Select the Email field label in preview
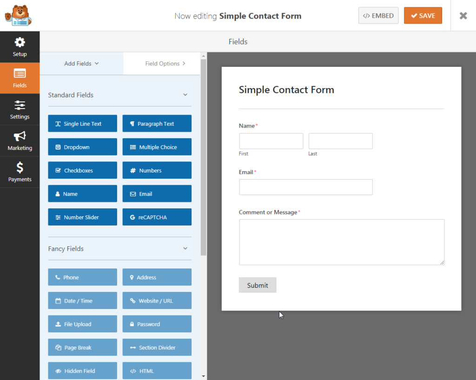Viewport: 476px width, 380px height. click(x=246, y=172)
